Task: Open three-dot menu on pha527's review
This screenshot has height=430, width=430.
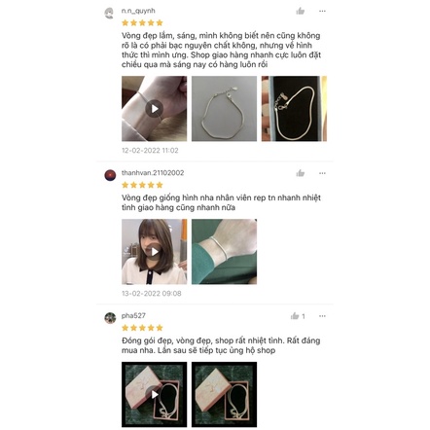Action: 322,316
